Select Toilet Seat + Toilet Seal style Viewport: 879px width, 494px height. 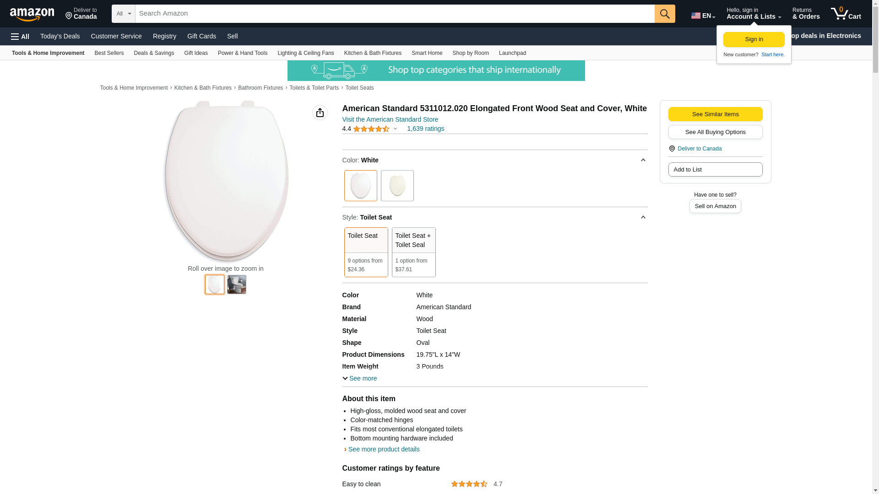click(x=413, y=252)
